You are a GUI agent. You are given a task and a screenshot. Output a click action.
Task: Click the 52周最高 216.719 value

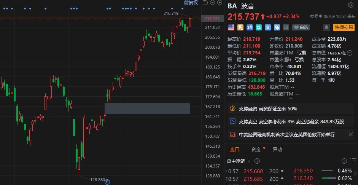pyautogui.click(x=257, y=73)
